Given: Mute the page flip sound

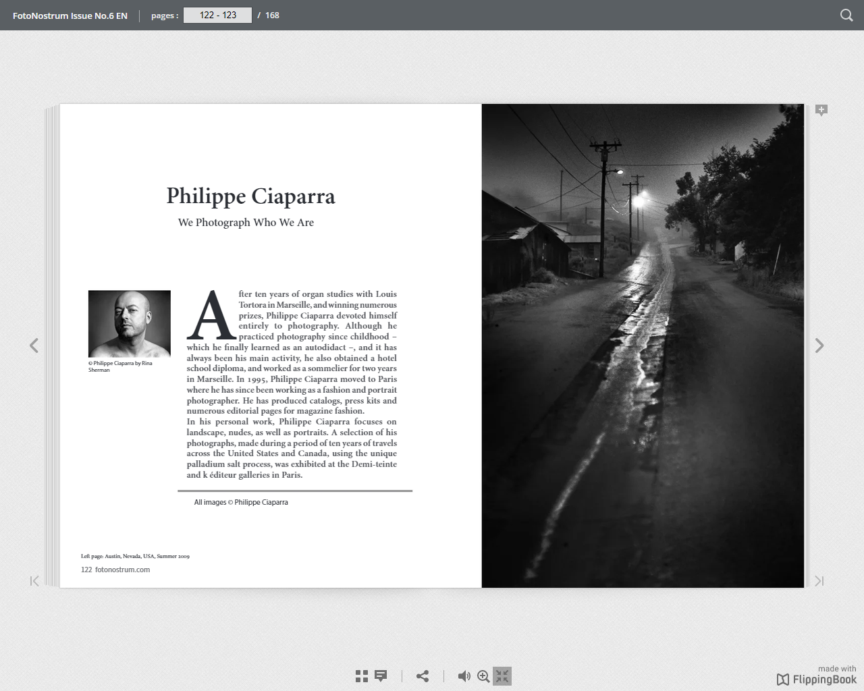Looking at the screenshot, I should click(x=464, y=676).
